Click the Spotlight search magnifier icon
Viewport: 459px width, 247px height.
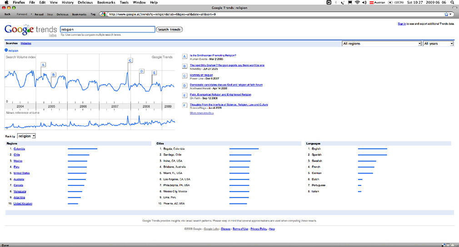coord(452,2)
